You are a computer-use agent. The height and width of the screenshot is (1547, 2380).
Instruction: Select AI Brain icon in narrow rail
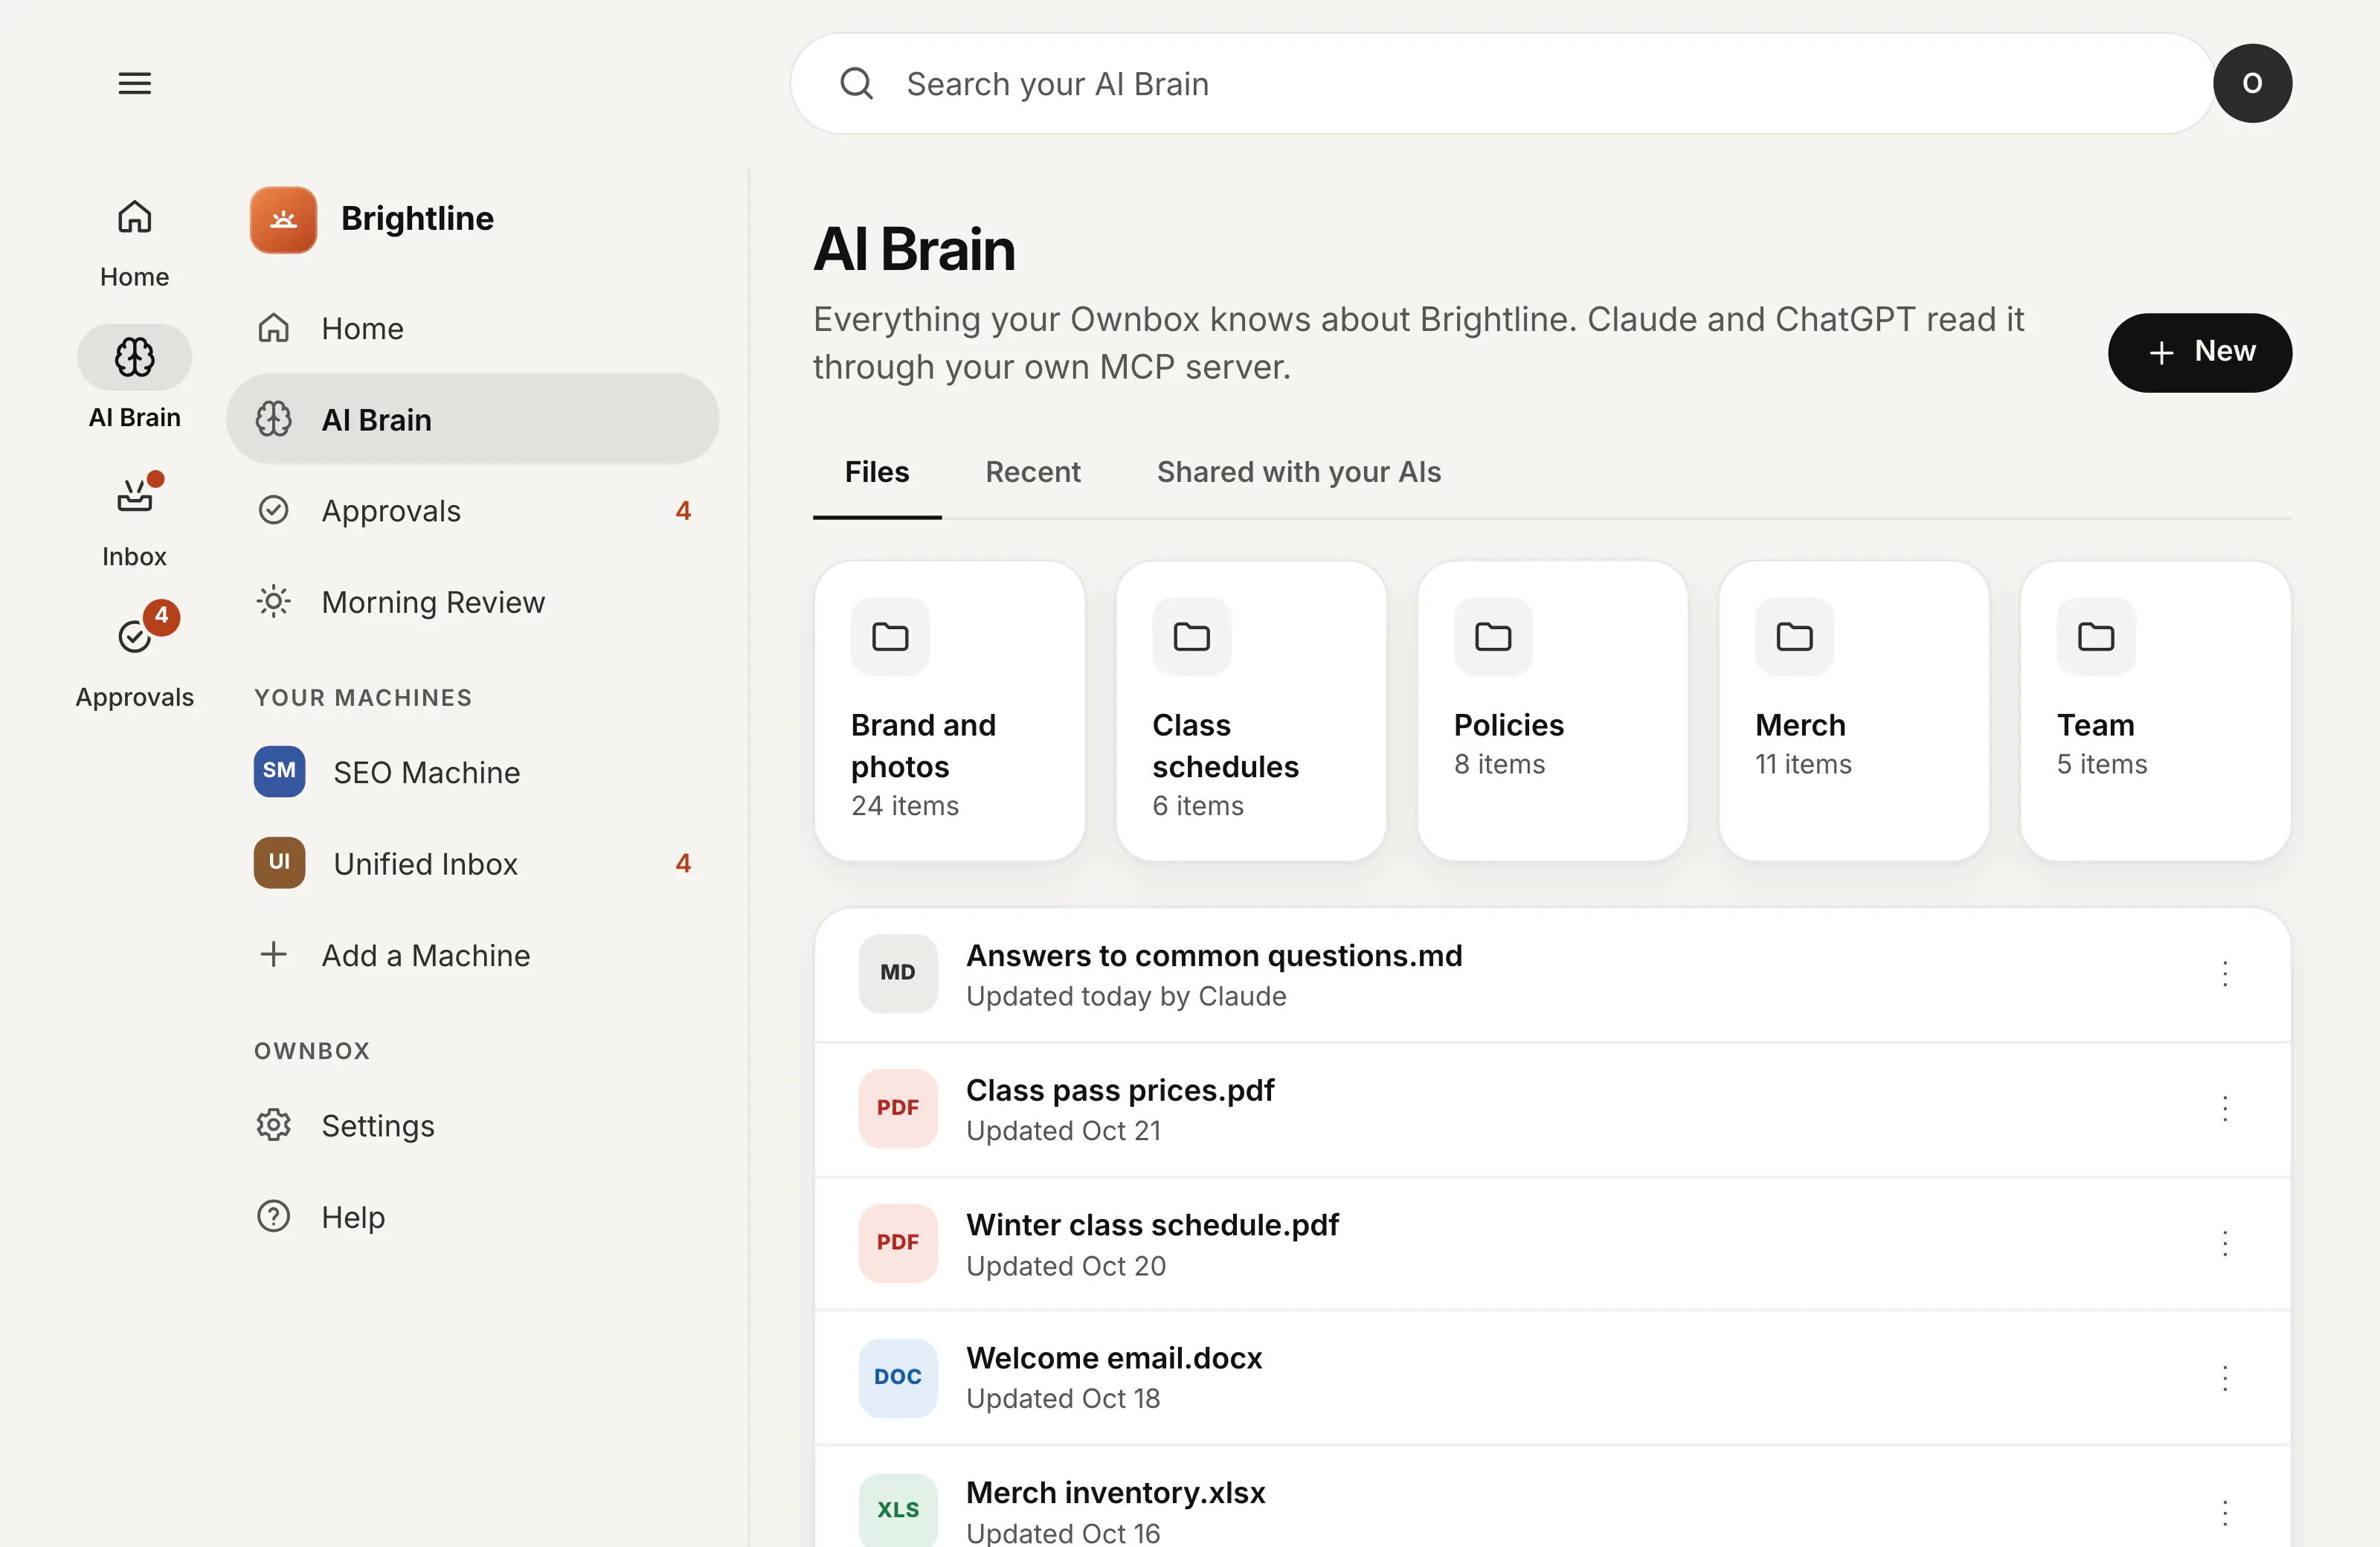click(x=134, y=357)
